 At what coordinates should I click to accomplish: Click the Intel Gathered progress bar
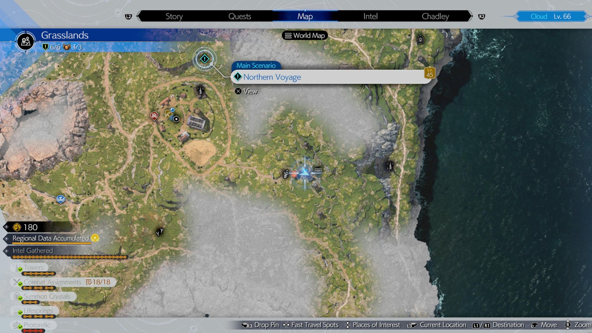click(x=69, y=257)
